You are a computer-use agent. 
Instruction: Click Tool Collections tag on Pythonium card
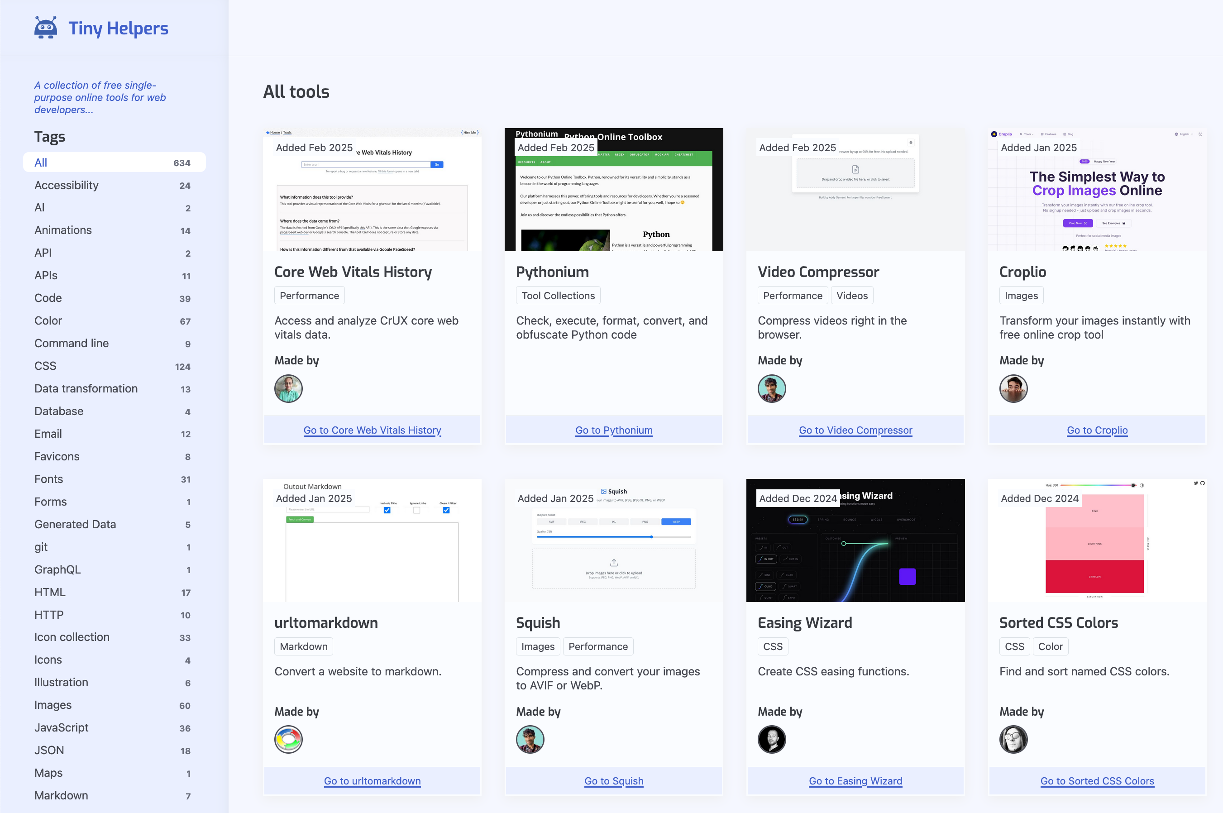point(558,296)
